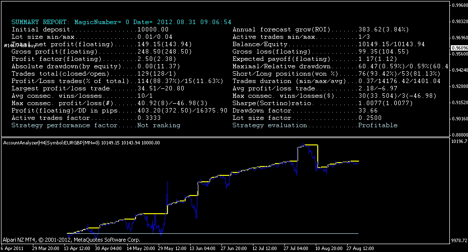Click the 0.92880 price scale value
Image resolution: width=468 pixels, height=252 pixels.
pyautogui.click(x=460, y=86)
